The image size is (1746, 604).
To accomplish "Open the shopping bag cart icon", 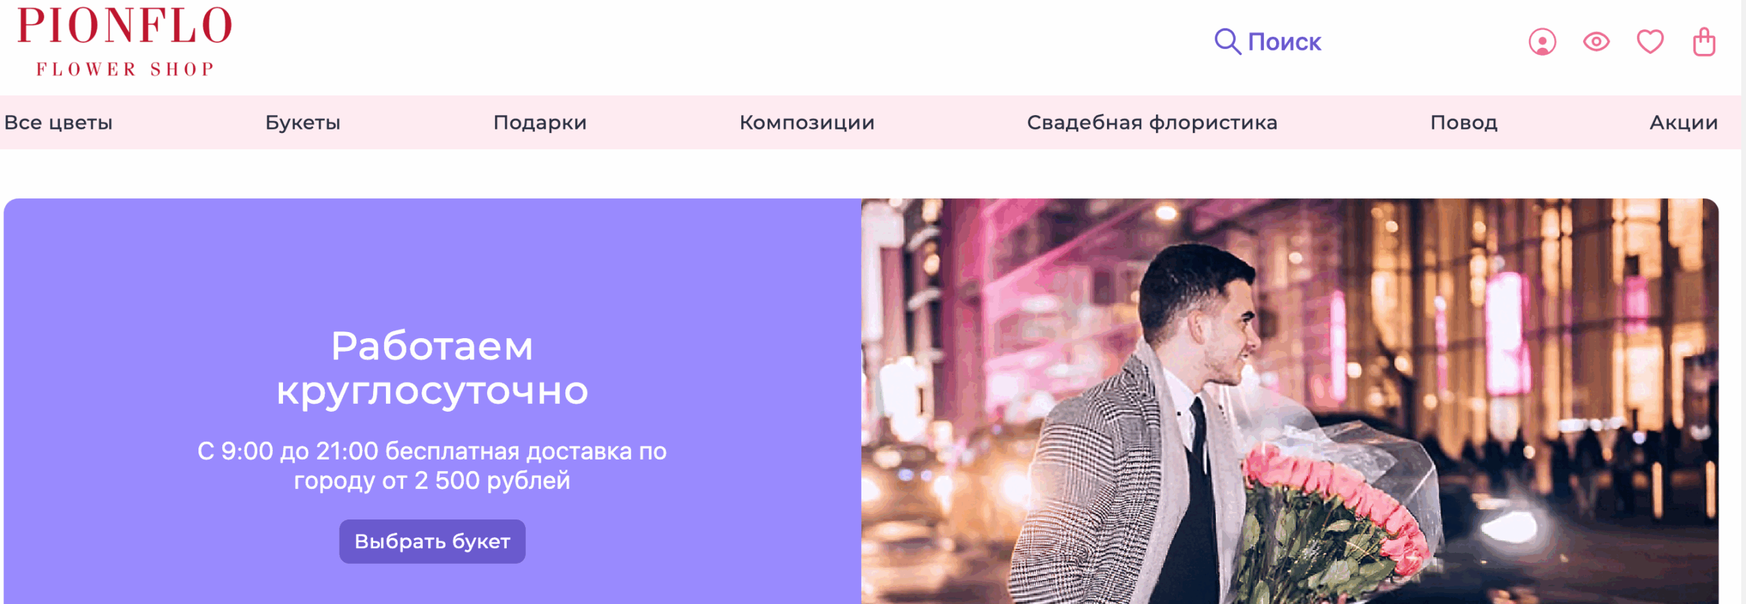I will pos(1704,42).
